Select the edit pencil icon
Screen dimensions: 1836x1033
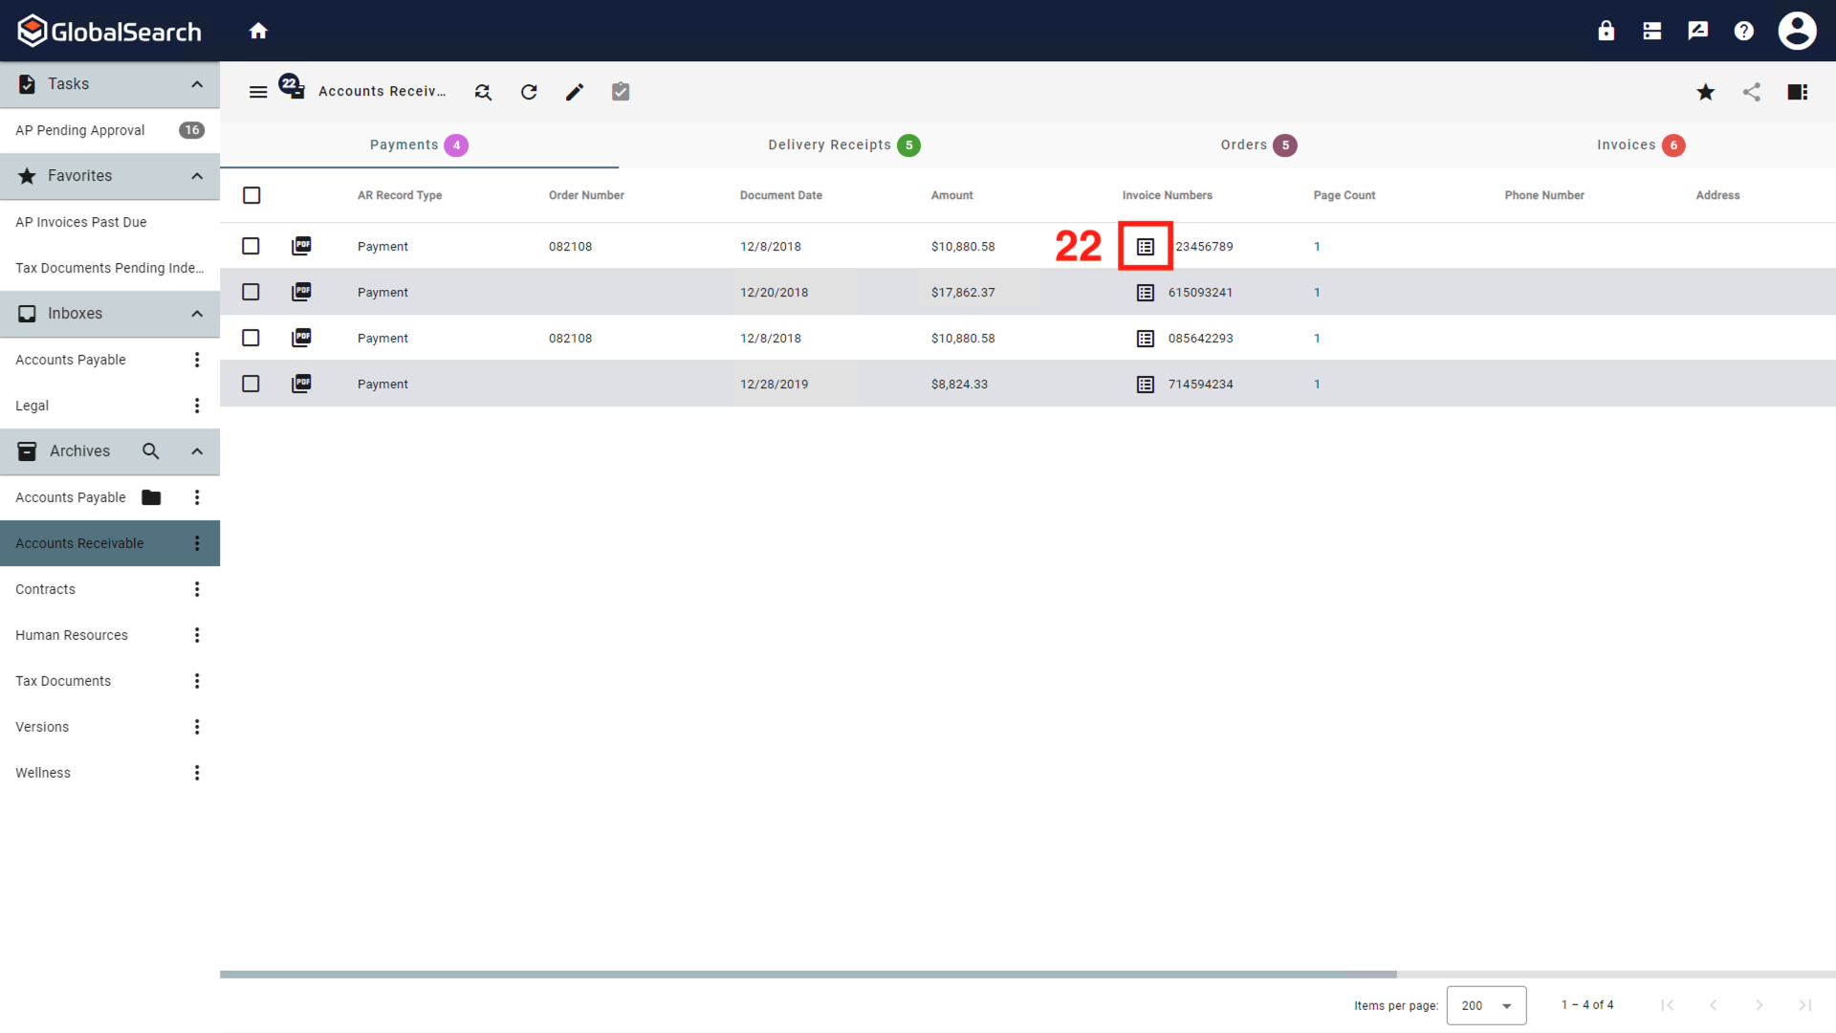(575, 92)
